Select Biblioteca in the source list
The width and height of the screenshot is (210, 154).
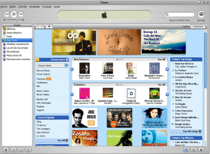[17, 29]
